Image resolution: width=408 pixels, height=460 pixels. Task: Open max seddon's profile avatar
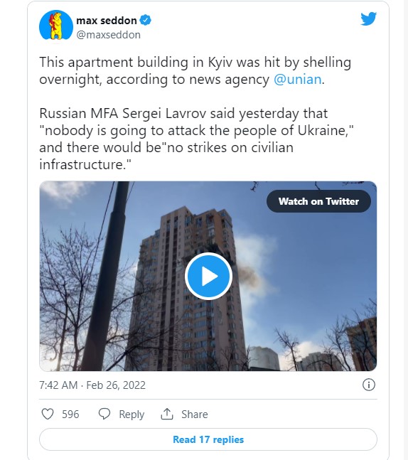point(55,26)
